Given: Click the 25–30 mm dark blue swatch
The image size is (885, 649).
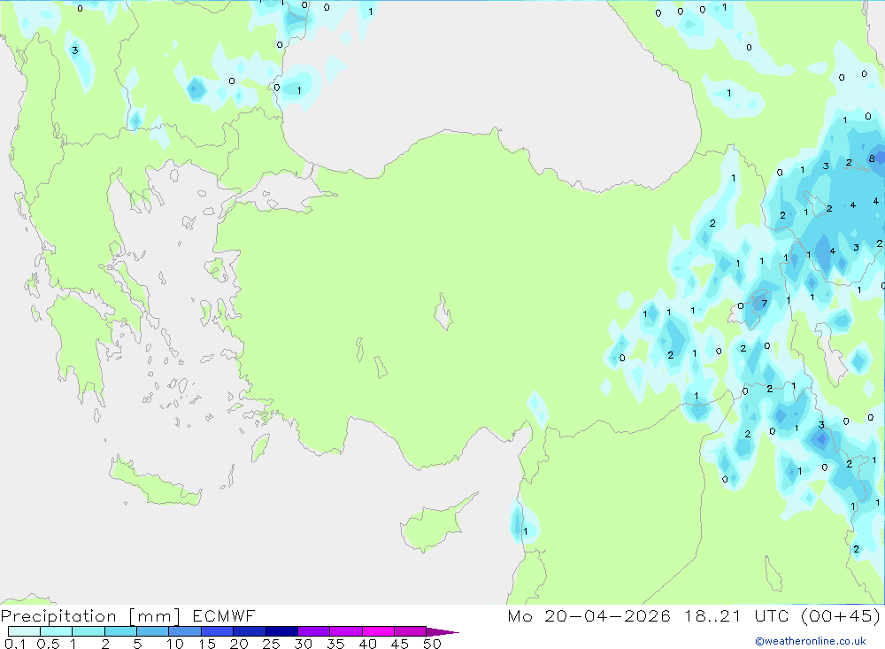Looking at the screenshot, I should pos(281,631).
